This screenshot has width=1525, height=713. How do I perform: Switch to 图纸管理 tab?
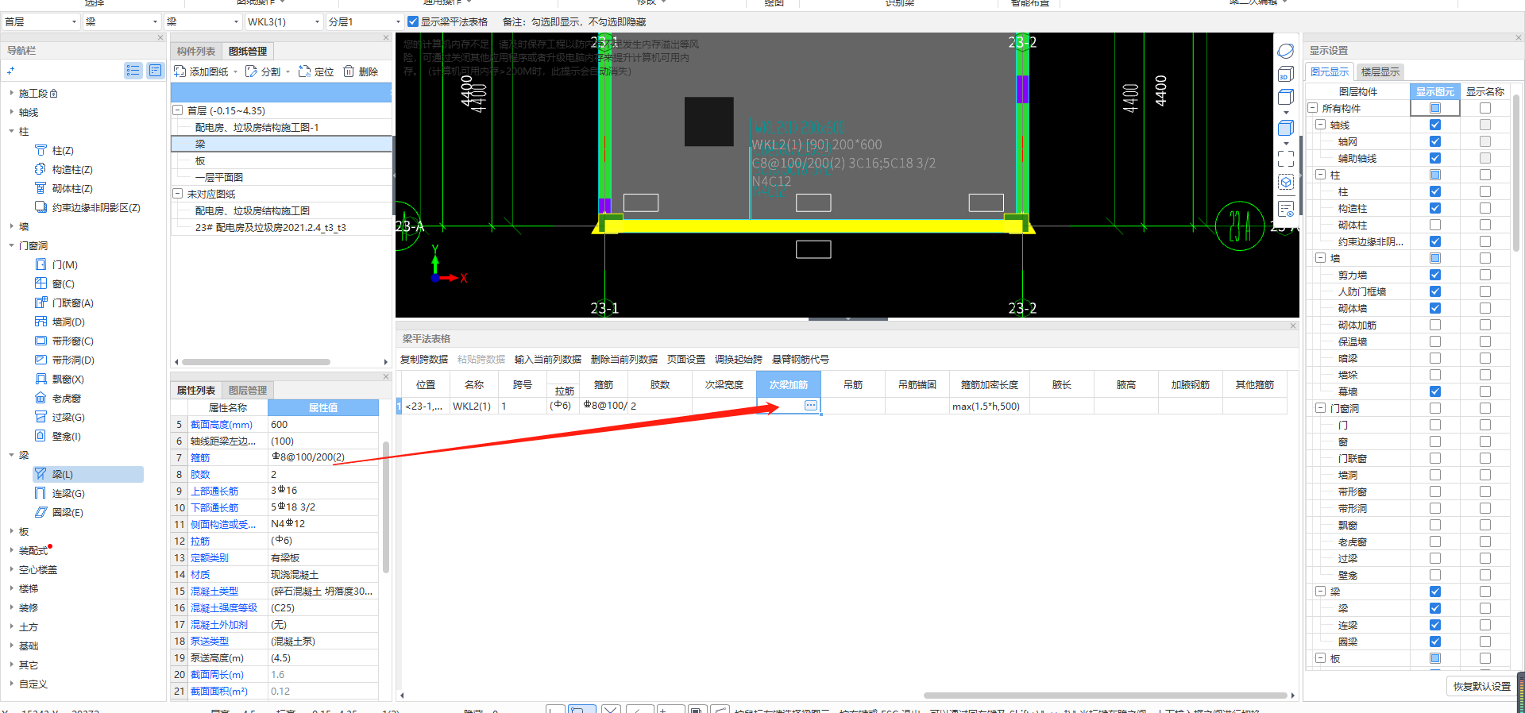pyautogui.click(x=248, y=51)
